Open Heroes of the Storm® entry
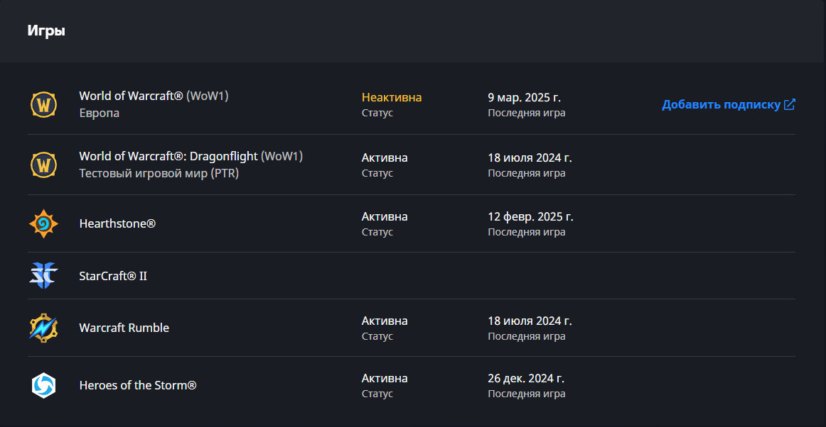Screen dimensions: 826x427 click(x=138, y=385)
